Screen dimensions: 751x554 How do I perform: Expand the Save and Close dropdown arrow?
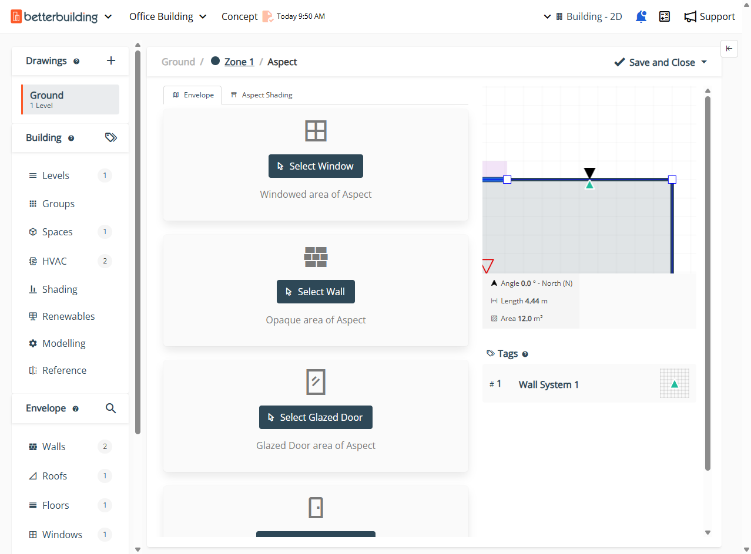pos(704,62)
